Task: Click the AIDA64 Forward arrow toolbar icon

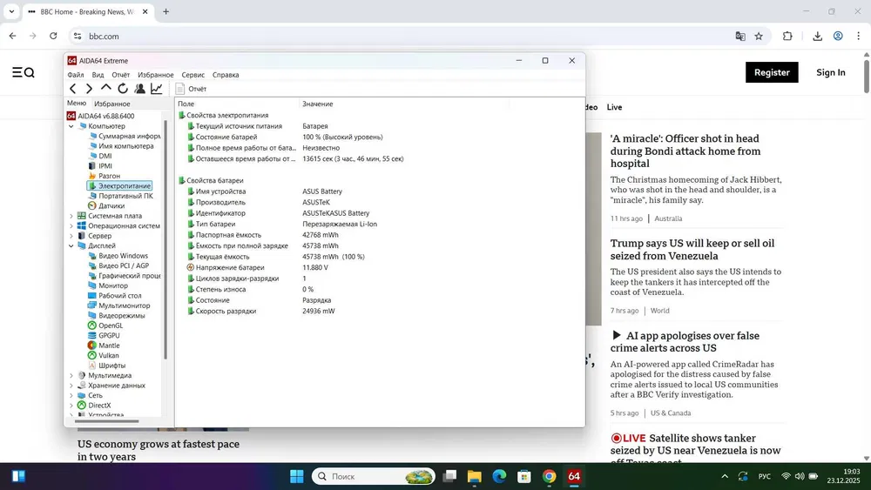Action: click(89, 89)
